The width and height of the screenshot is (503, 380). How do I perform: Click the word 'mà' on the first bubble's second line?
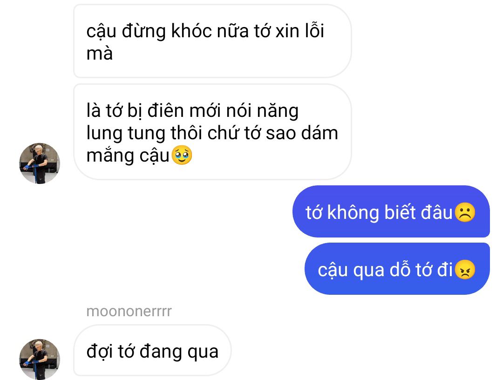click(100, 54)
